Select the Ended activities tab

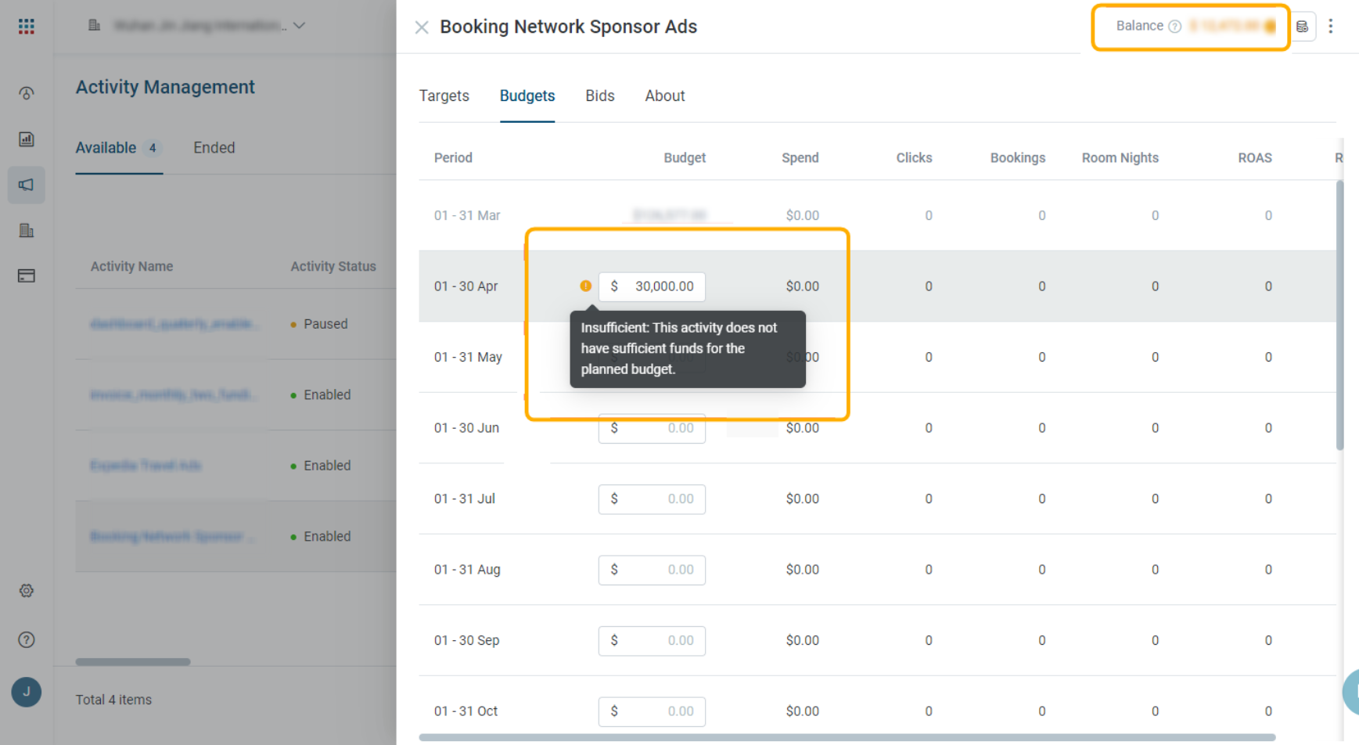pyautogui.click(x=214, y=148)
